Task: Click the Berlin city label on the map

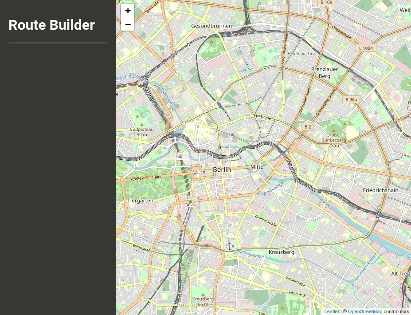Action: point(222,169)
